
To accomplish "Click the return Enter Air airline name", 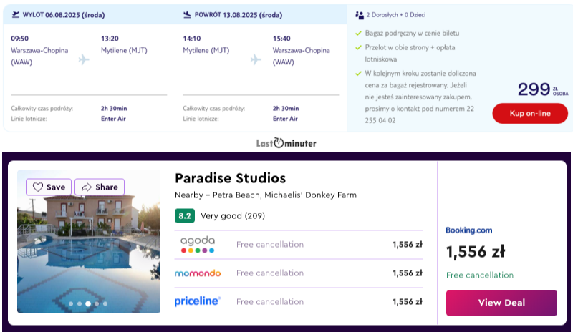I will pos(285,119).
